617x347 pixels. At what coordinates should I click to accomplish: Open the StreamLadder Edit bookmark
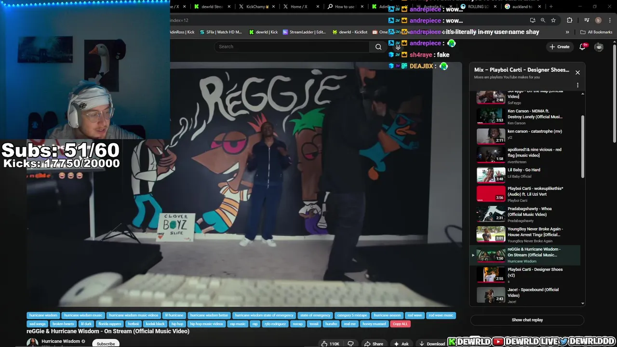coord(304,32)
